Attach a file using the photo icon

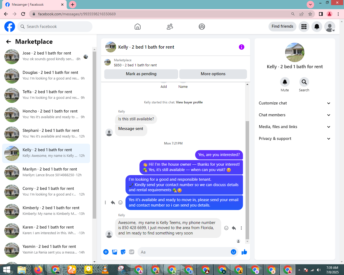[x=114, y=252]
